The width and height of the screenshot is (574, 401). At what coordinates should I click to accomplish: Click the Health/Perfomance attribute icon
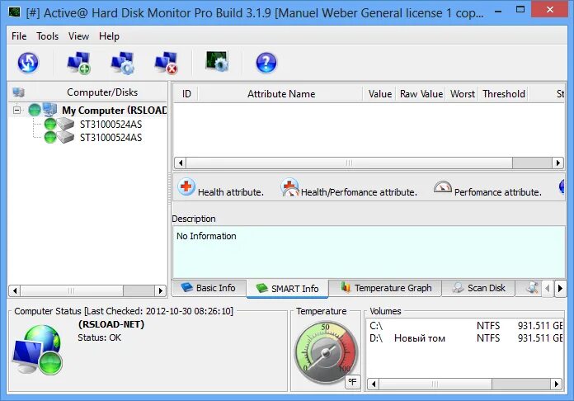tap(289, 187)
